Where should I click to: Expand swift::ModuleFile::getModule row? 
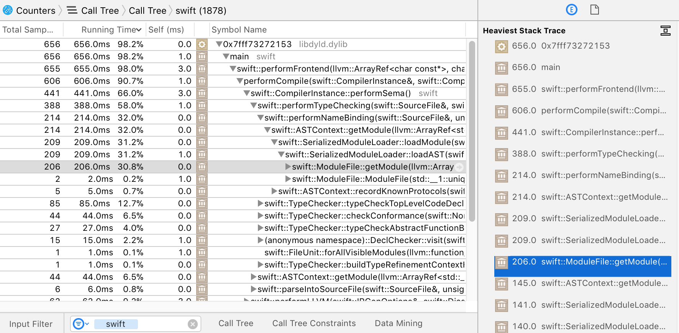pos(288,167)
